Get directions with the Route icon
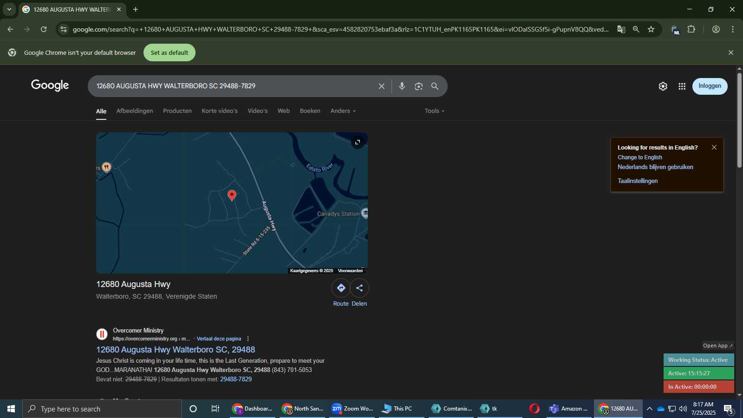 tap(341, 288)
